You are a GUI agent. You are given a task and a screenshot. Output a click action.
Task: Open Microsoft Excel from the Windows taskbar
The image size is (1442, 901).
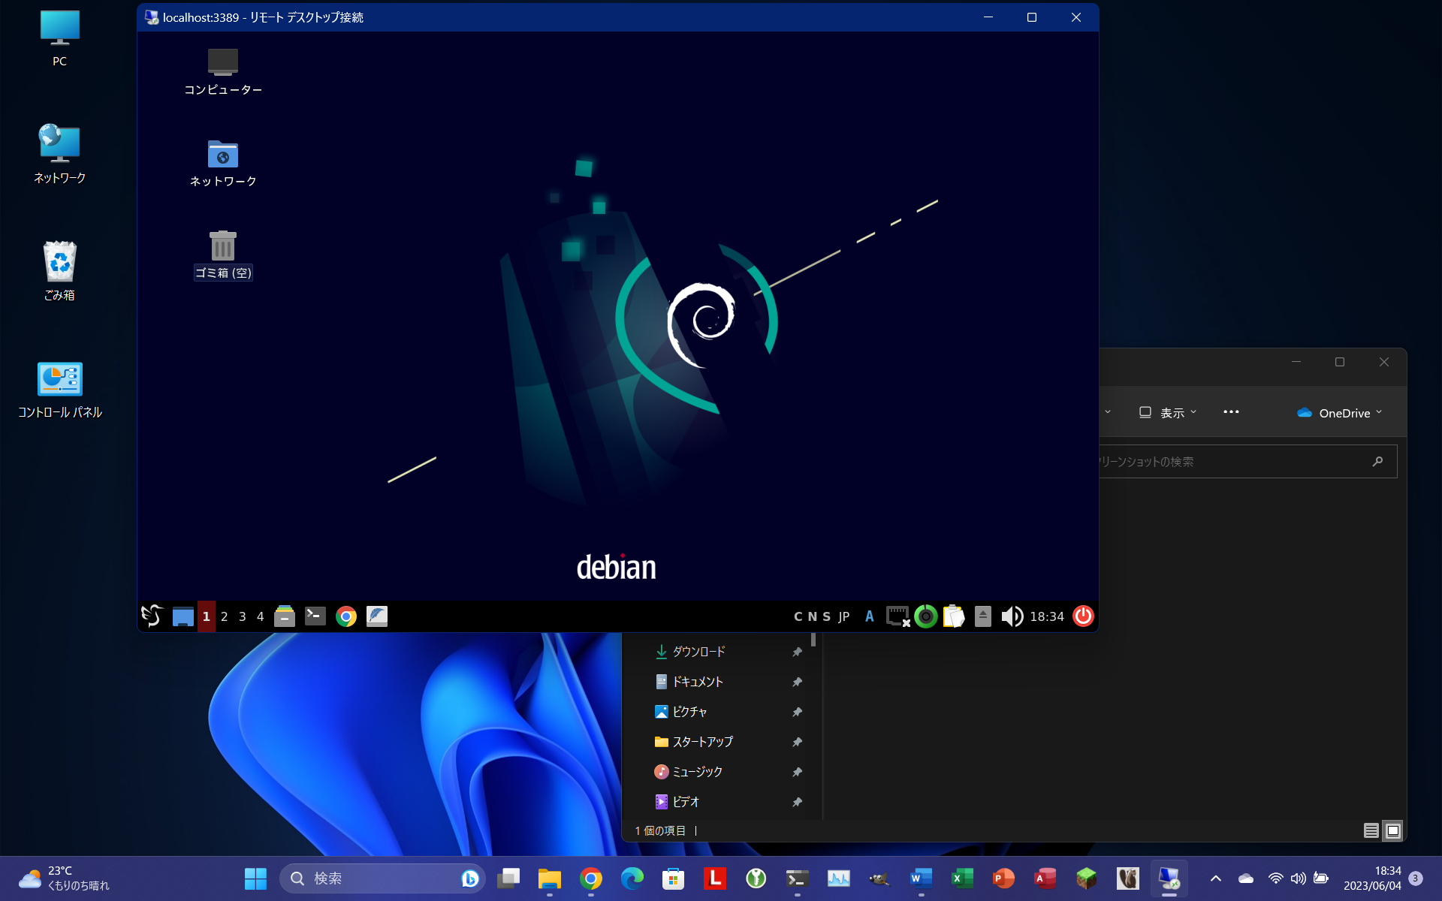pyautogui.click(x=963, y=878)
